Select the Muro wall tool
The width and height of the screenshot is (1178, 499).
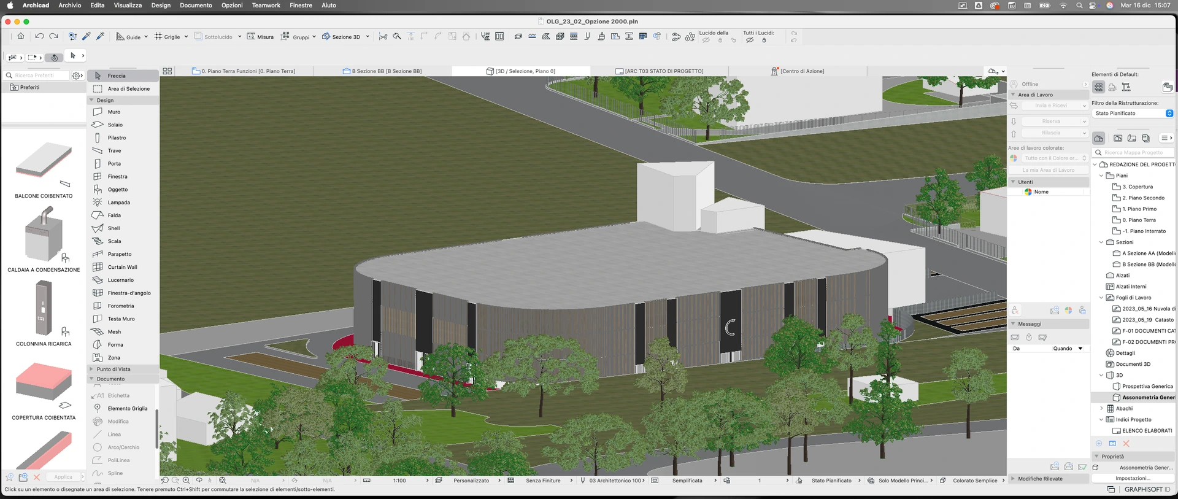tap(114, 112)
